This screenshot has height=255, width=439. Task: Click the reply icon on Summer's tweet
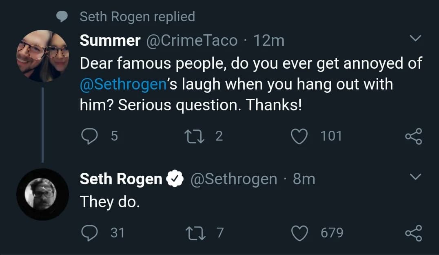[90, 136]
